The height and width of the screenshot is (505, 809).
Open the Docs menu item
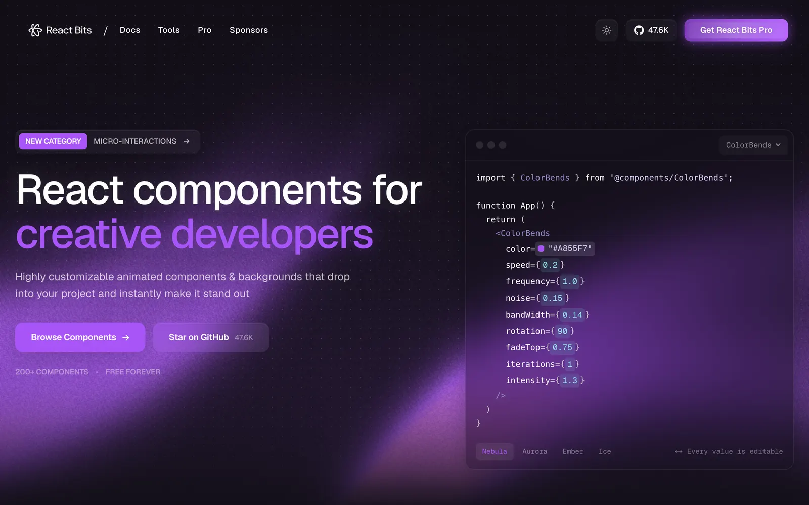130,30
